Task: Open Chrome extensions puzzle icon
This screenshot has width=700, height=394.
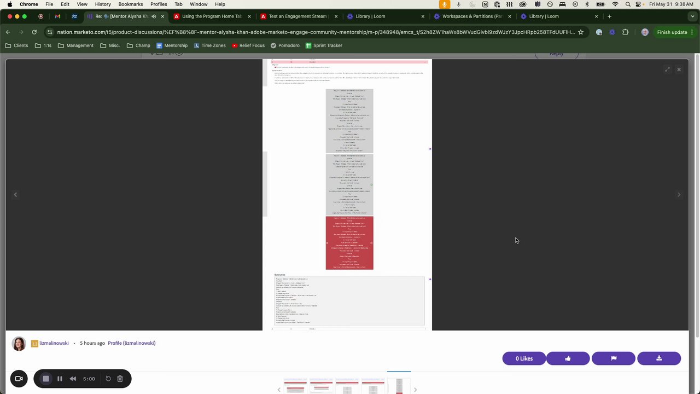Action: (625, 32)
